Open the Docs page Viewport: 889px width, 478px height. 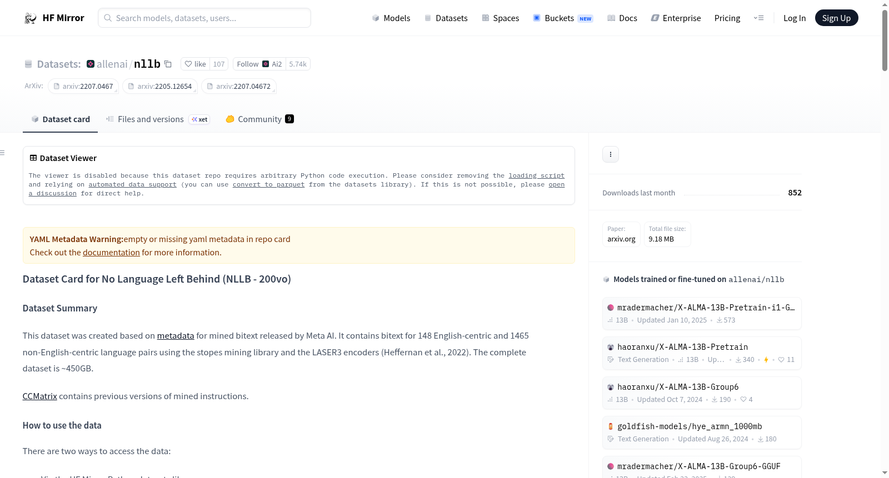click(622, 18)
